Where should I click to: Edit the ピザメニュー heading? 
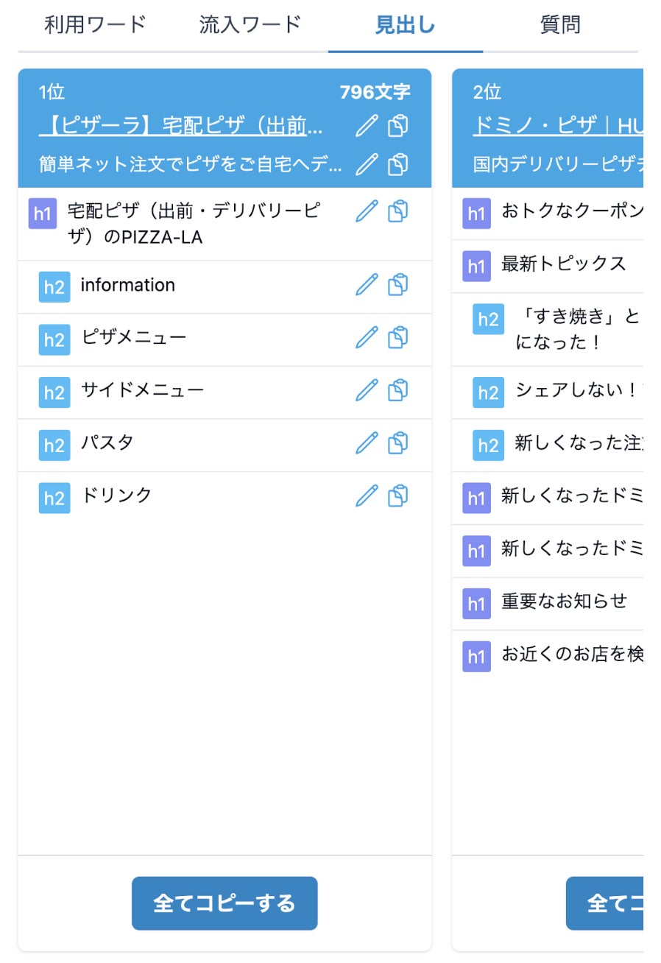point(367,338)
